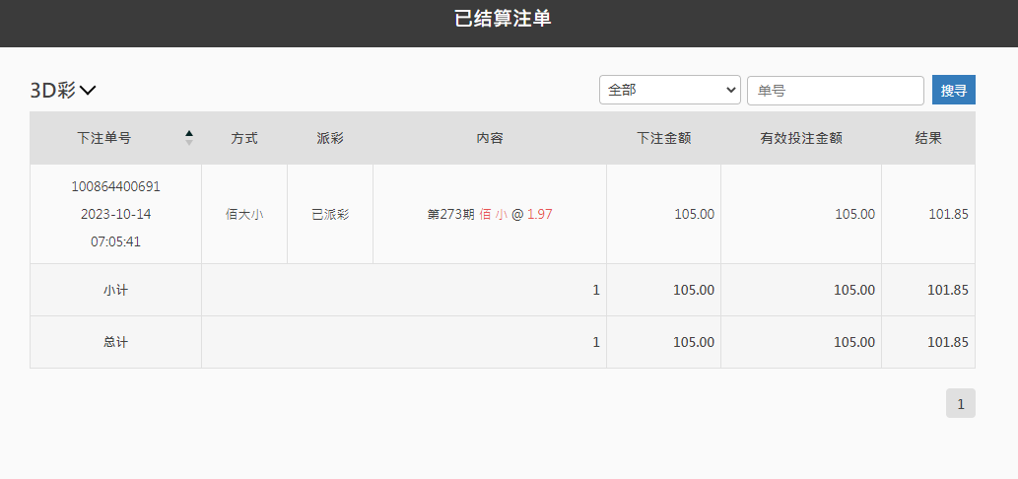This screenshot has width=1018, height=479.
Task: Select bet order number 100864400691
Action: [115, 186]
